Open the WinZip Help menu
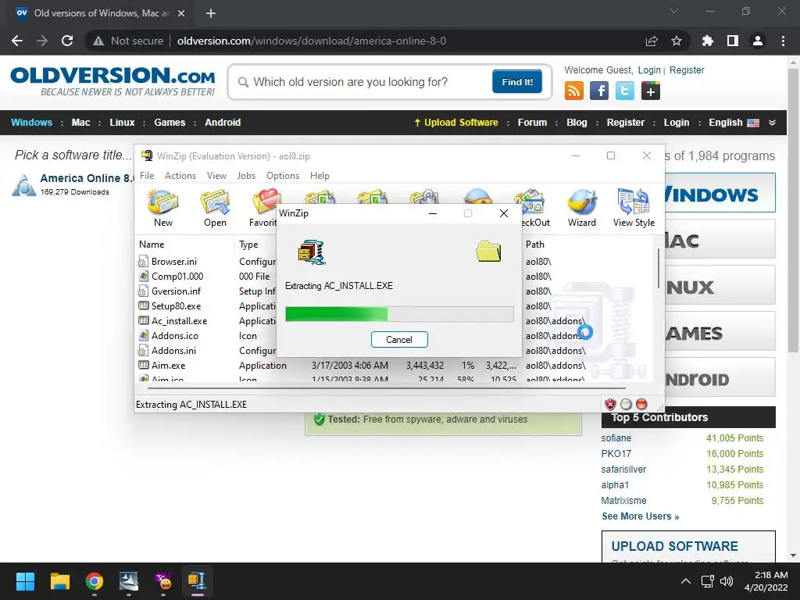 [x=320, y=176]
